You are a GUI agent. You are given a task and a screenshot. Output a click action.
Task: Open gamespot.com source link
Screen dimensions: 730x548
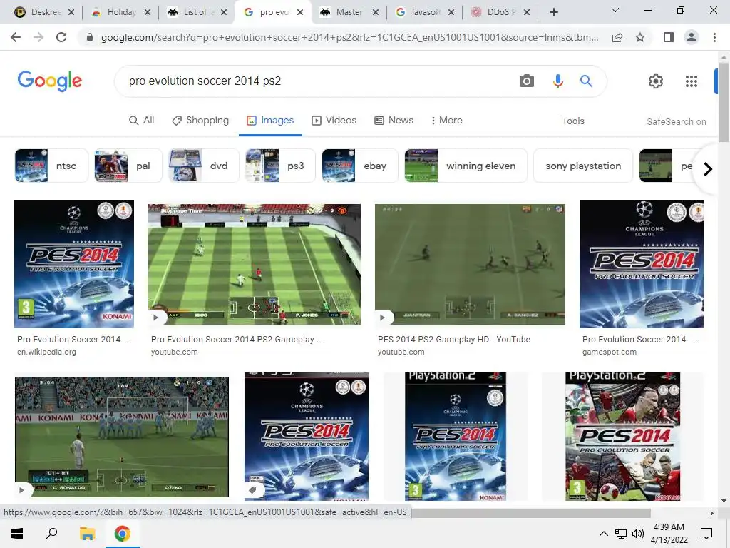pyautogui.click(x=609, y=352)
